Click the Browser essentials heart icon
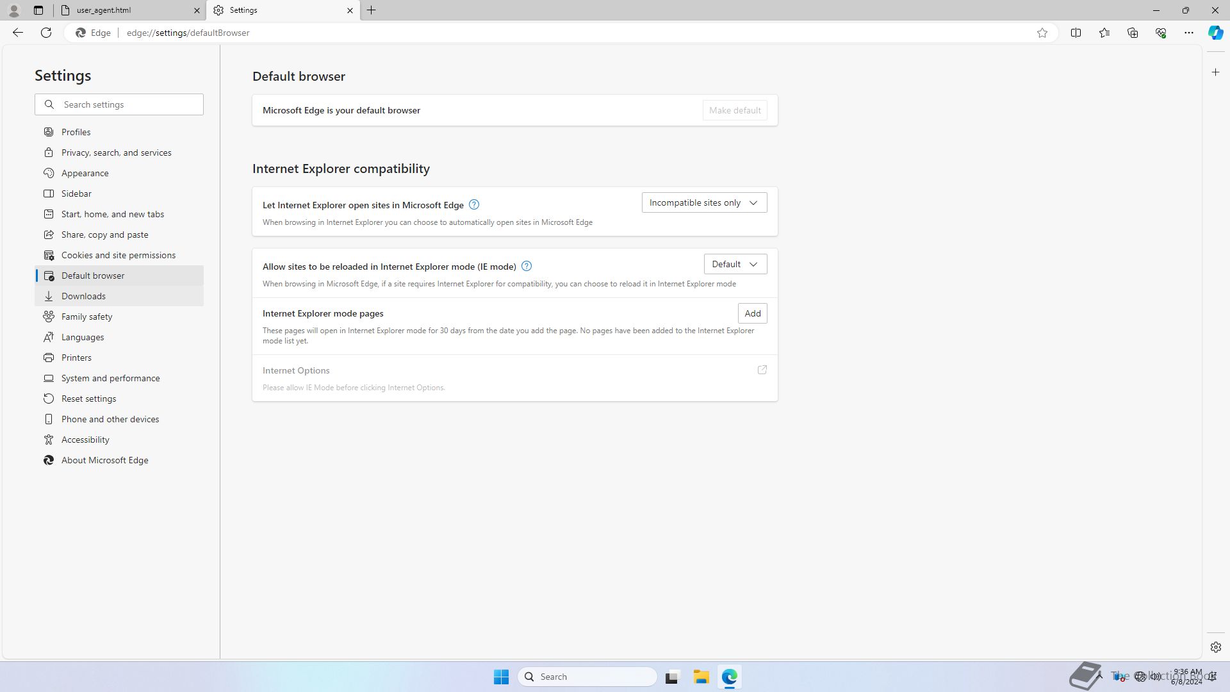Viewport: 1230px width, 692px height. pyautogui.click(x=1160, y=33)
